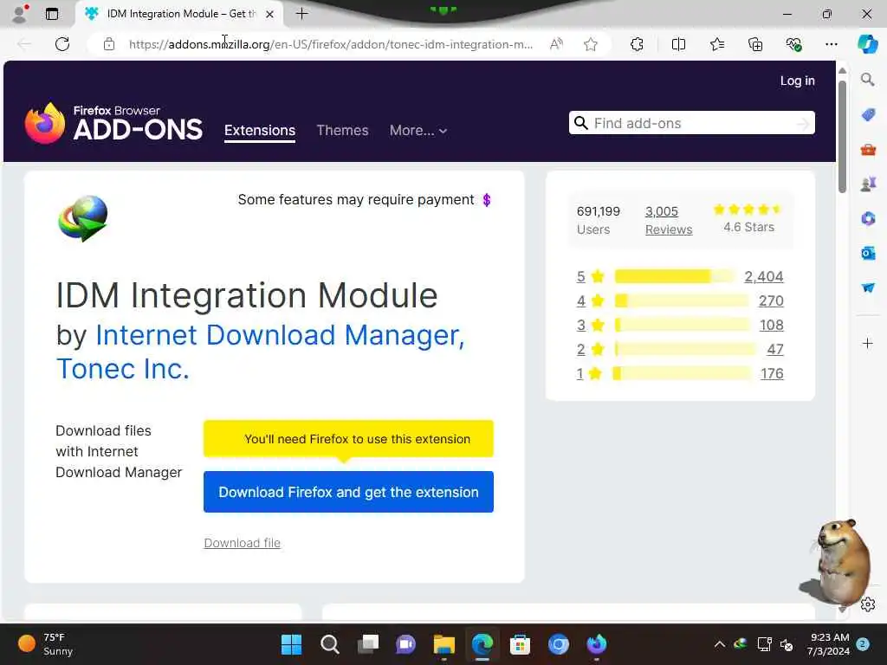Viewport: 887px width, 665px height.
Task: Open the Extensions navigation item
Action: [x=260, y=131]
